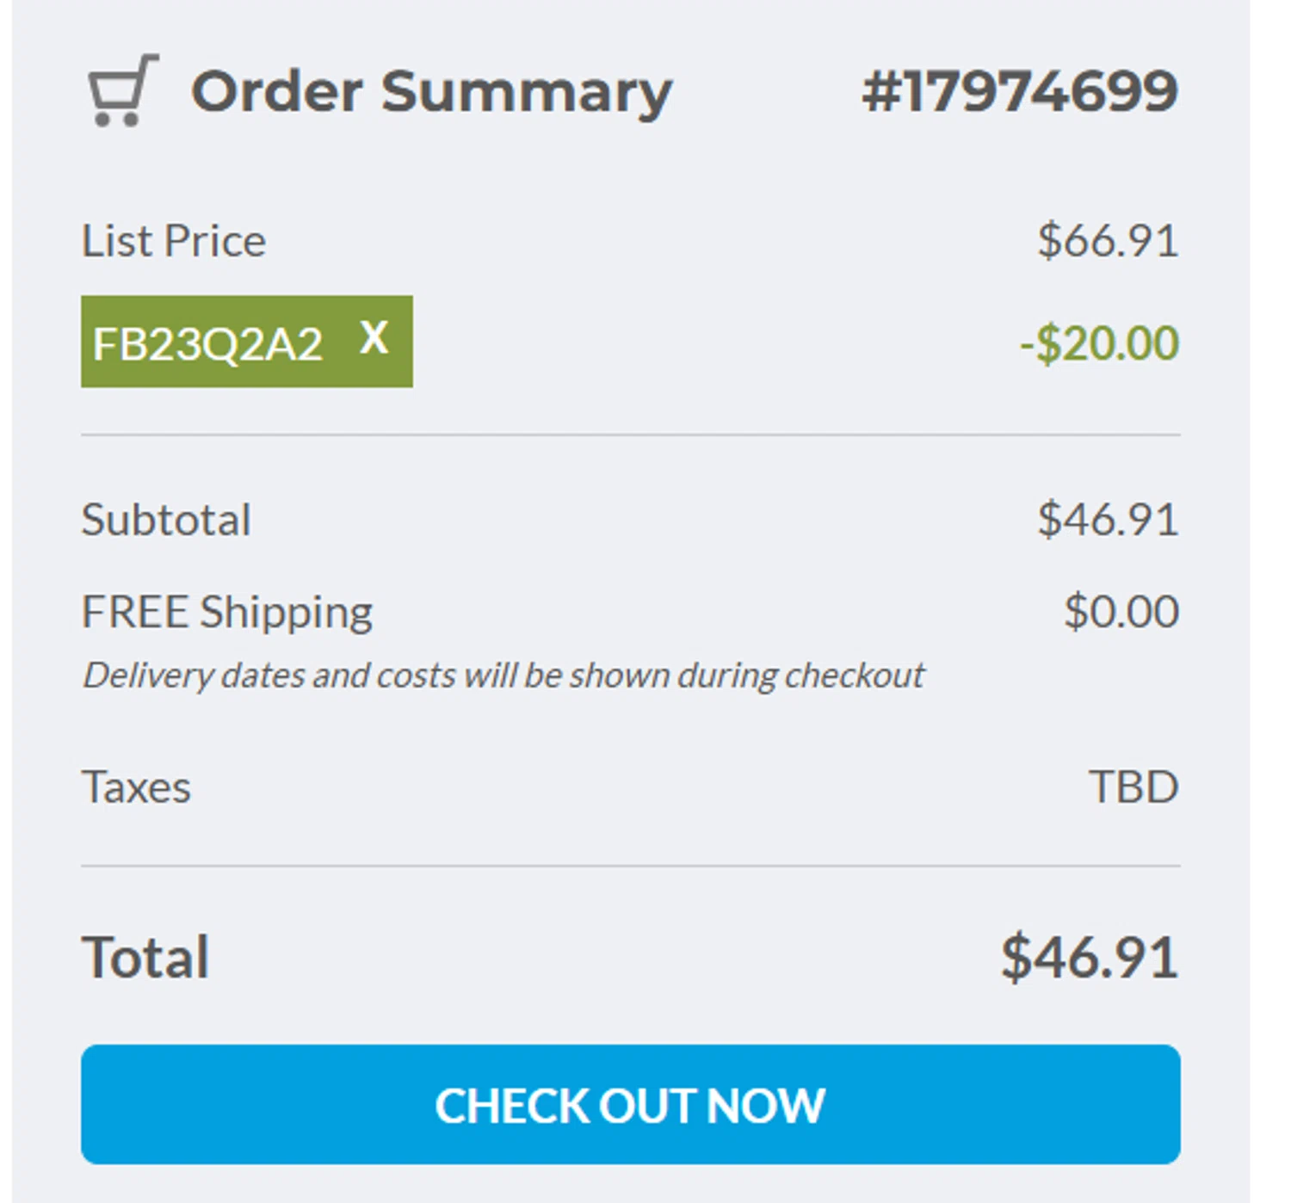Click the Order Summary heading
Viewport: 1291px width, 1203px height.
[431, 91]
